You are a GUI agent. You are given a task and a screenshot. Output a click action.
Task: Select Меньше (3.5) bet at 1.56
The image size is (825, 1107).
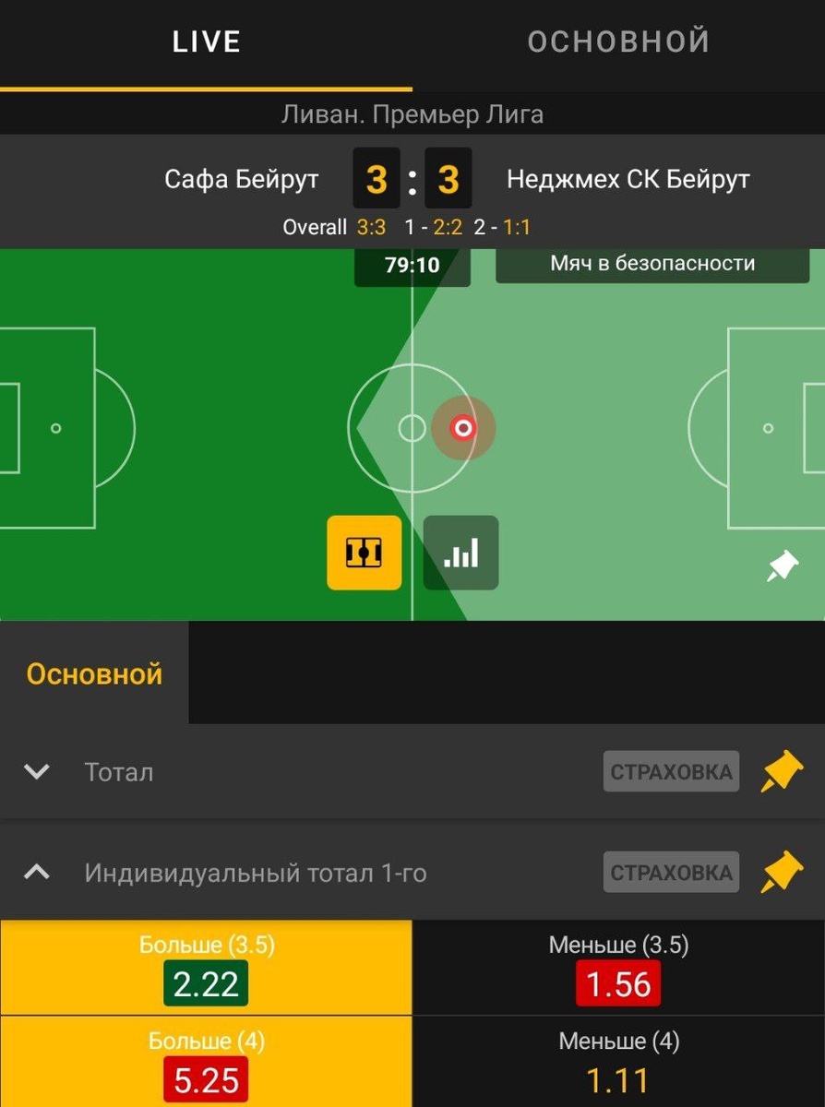(x=618, y=968)
